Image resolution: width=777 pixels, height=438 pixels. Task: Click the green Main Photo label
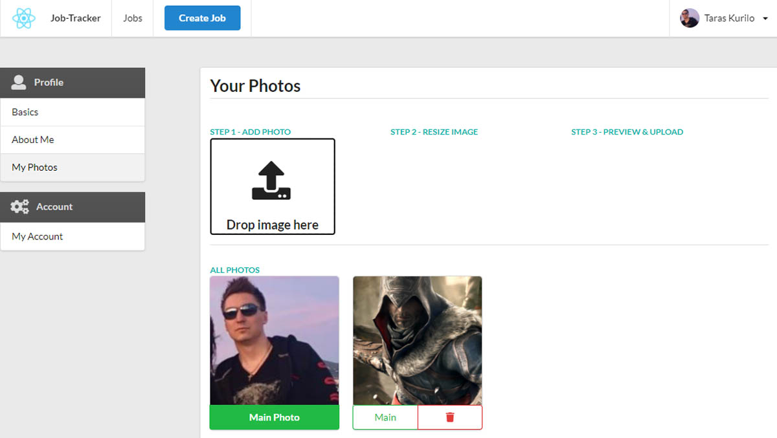point(274,417)
